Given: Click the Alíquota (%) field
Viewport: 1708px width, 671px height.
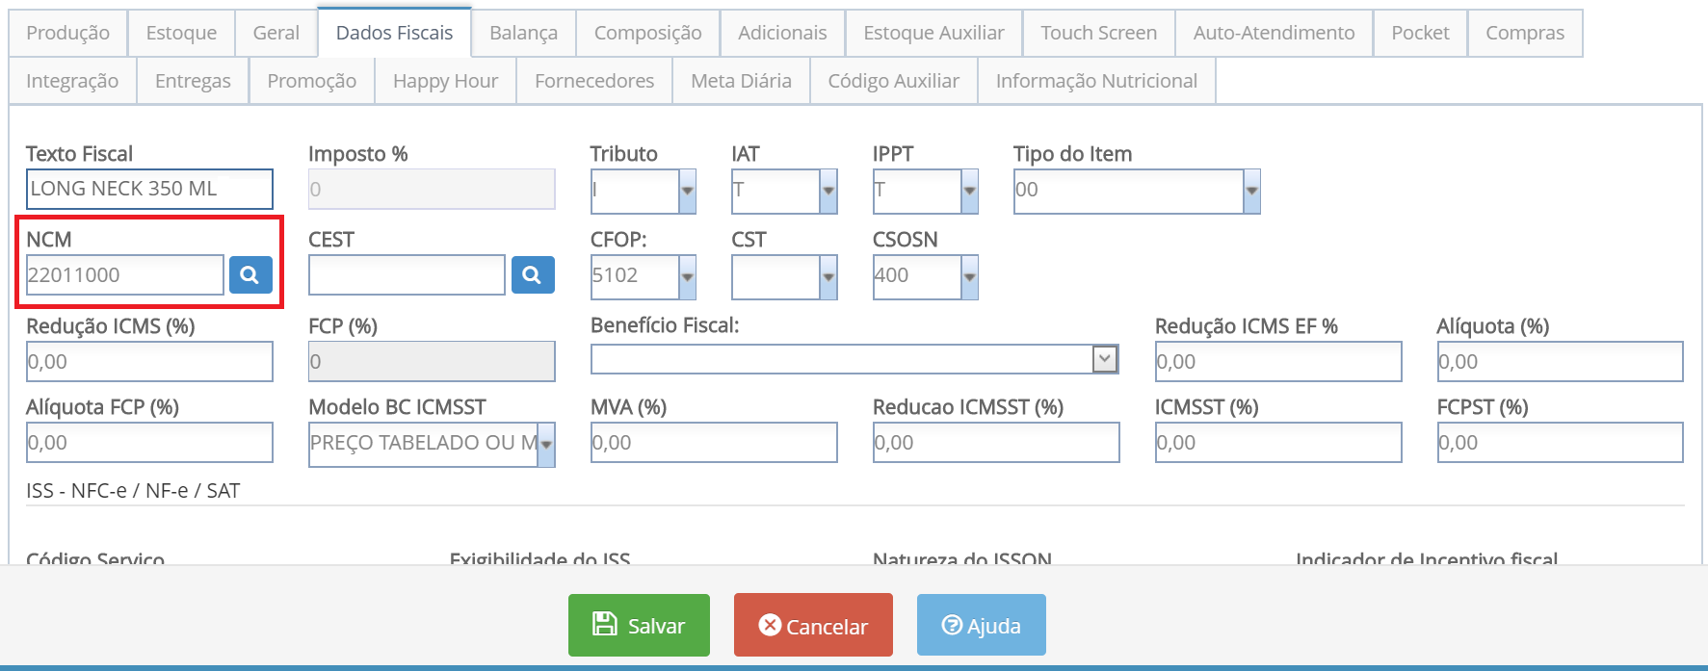Looking at the screenshot, I should tap(1560, 362).
